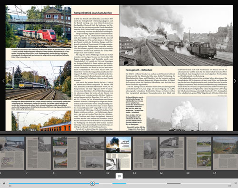Click the dark gray segment on the page slider
The height and width of the screenshot is (188, 238).
(174, 183)
